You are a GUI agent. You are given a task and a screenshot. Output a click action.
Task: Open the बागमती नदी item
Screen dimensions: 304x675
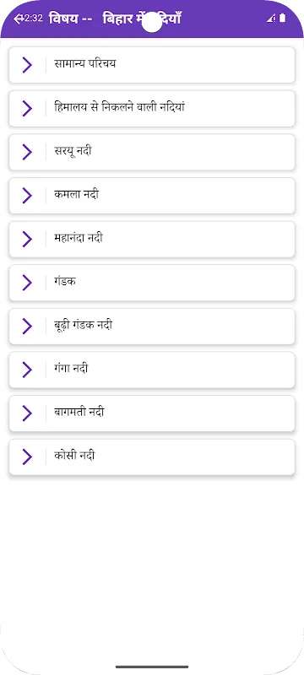click(x=151, y=413)
